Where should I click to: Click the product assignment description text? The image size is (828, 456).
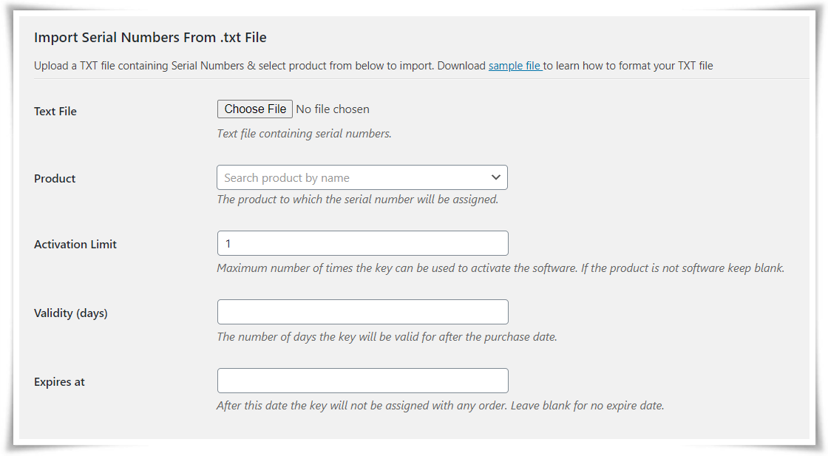(358, 200)
